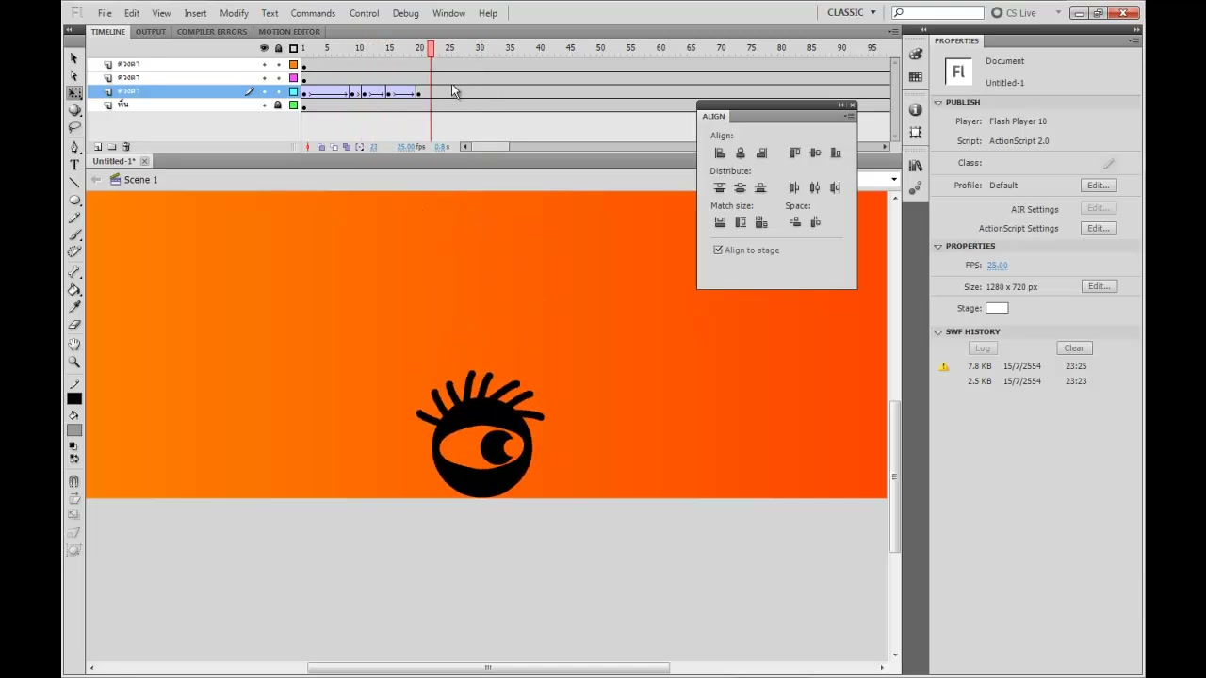Select the Selection arrow tool
The height and width of the screenshot is (678, 1206).
point(74,58)
